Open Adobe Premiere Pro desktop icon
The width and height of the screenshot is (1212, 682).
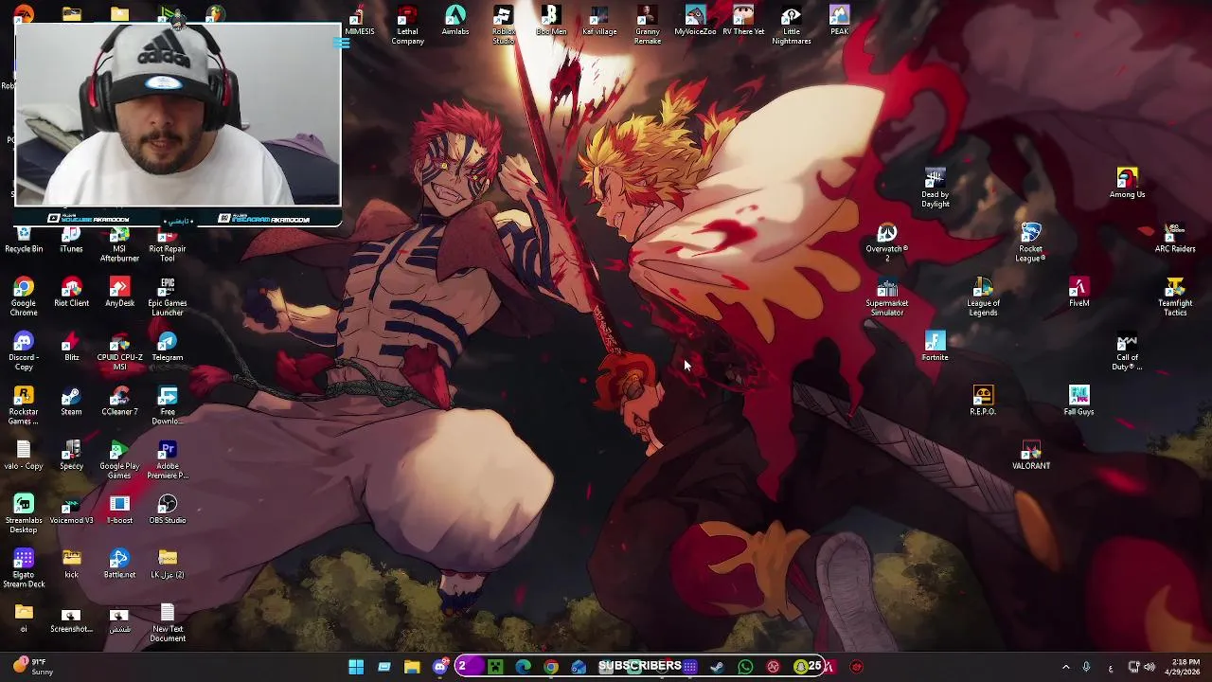click(168, 460)
